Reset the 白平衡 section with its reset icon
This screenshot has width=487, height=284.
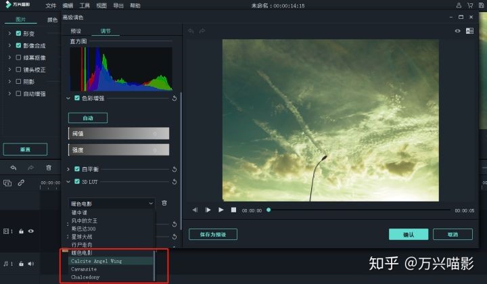pos(175,170)
